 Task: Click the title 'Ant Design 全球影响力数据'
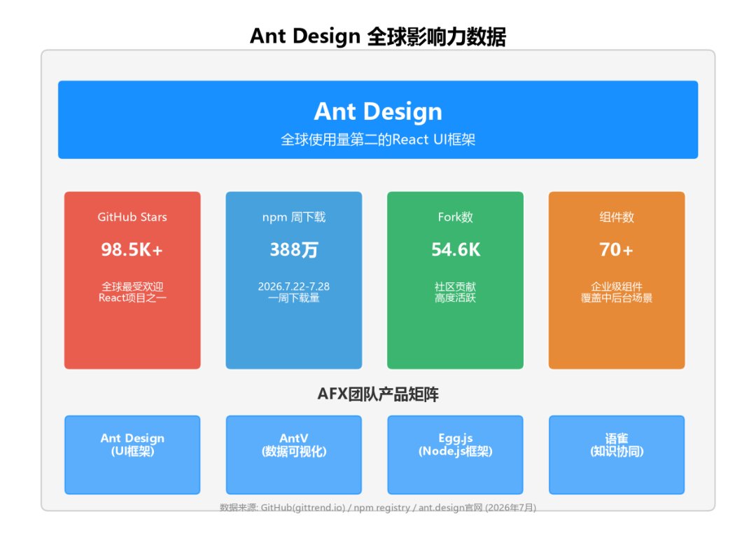(378, 36)
